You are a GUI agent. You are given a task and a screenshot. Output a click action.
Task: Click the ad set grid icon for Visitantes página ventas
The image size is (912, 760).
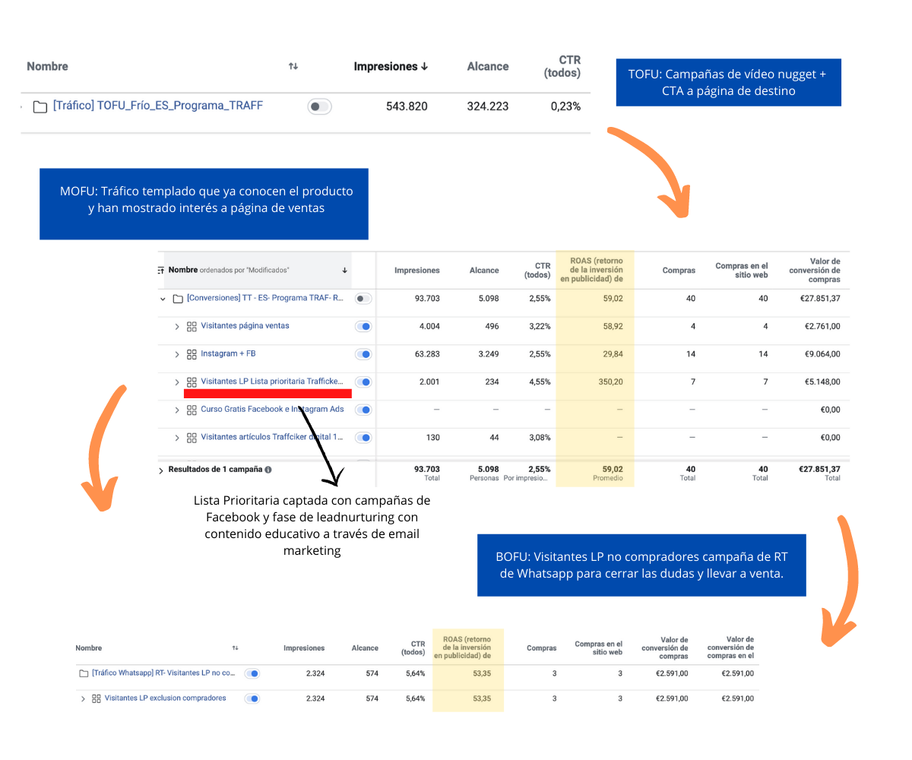click(192, 327)
